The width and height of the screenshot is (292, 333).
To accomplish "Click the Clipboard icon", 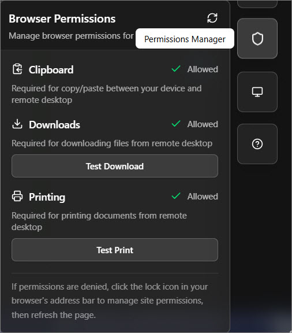I will point(17,69).
